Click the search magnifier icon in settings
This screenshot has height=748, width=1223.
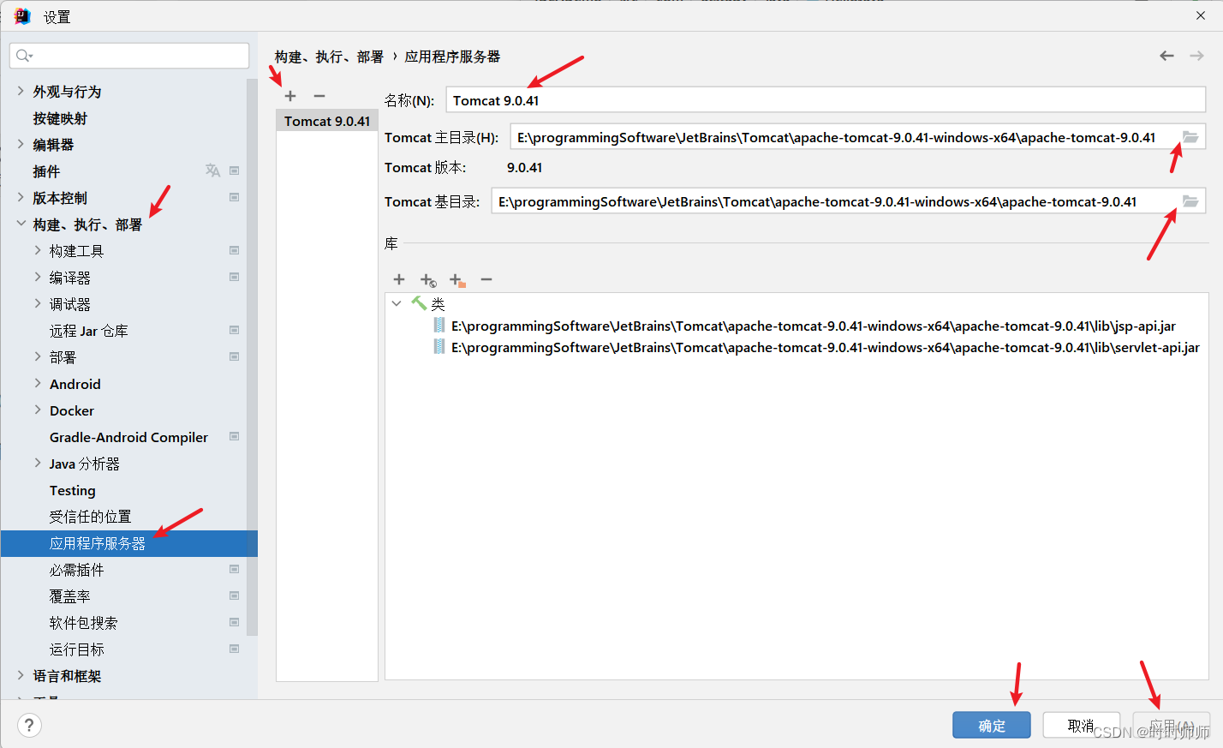[x=24, y=56]
